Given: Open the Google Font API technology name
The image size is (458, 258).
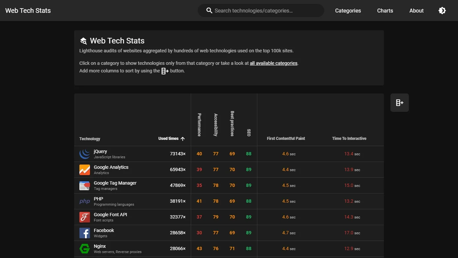Looking at the screenshot, I should pyautogui.click(x=110, y=215).
